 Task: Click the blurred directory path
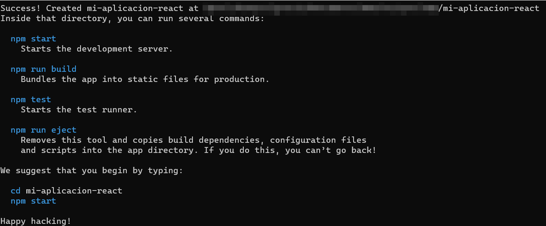pos(321,8)
